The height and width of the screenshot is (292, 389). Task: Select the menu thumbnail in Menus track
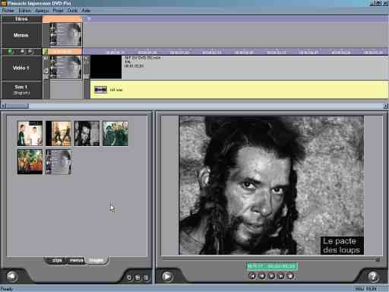[65, 35]
